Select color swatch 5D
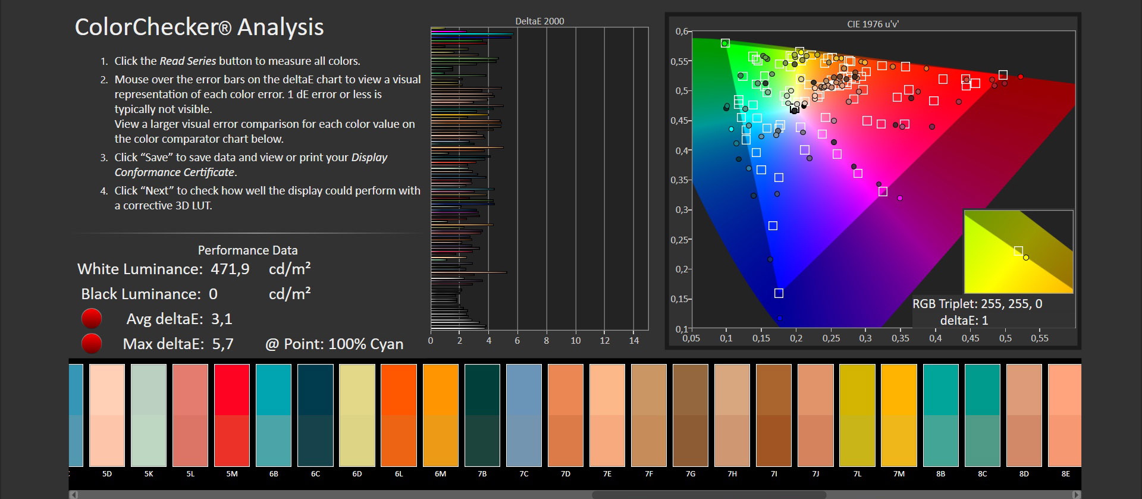 [107, 415]
